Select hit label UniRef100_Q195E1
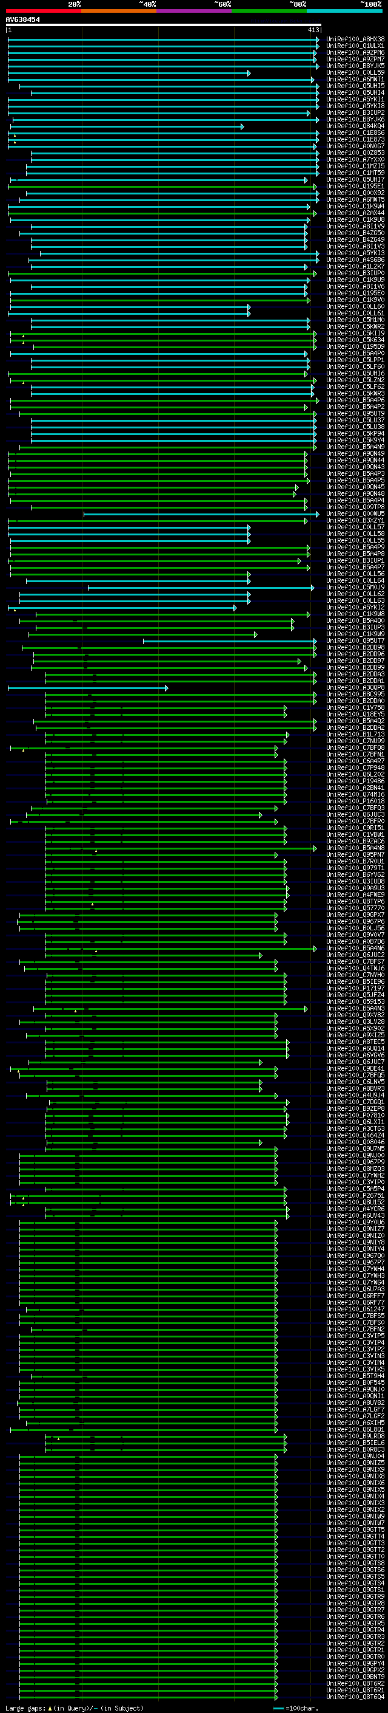Viewport: 388px width, 1713px height. click(x=355, y=186)
